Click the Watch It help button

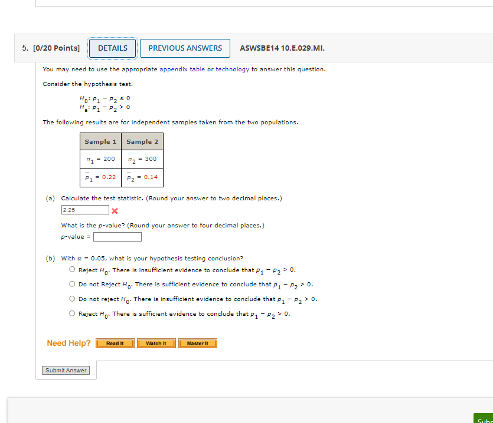coord(156,343)
